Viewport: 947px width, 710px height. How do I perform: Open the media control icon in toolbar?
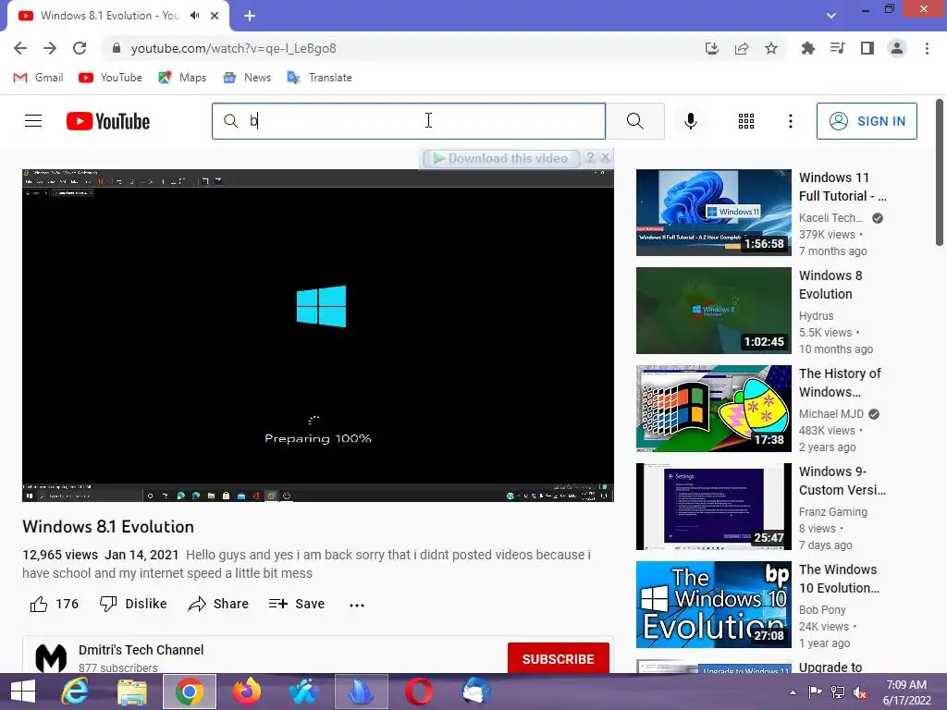837,48
